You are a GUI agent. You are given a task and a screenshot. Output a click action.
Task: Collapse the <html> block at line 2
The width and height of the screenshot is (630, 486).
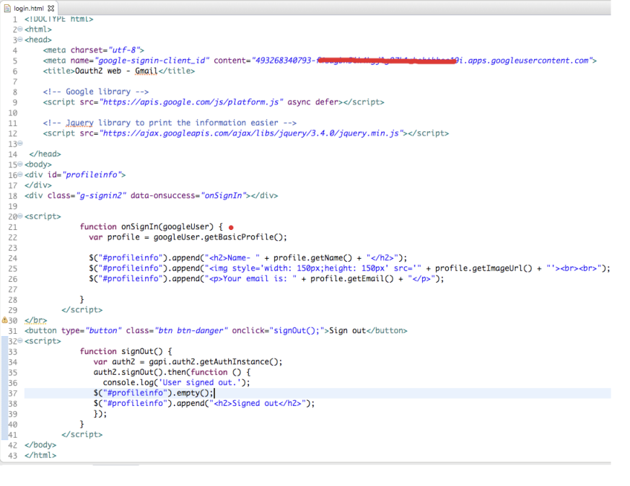click(x=20, y=29)
